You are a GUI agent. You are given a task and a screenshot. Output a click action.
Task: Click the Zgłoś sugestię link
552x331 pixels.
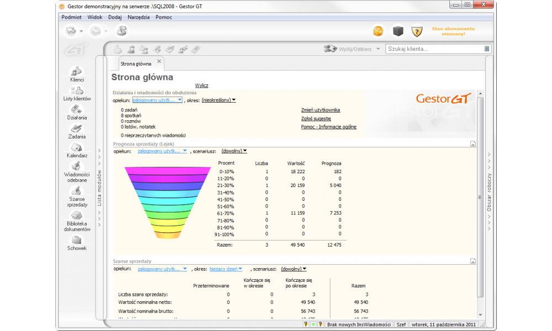click(316, 119)
